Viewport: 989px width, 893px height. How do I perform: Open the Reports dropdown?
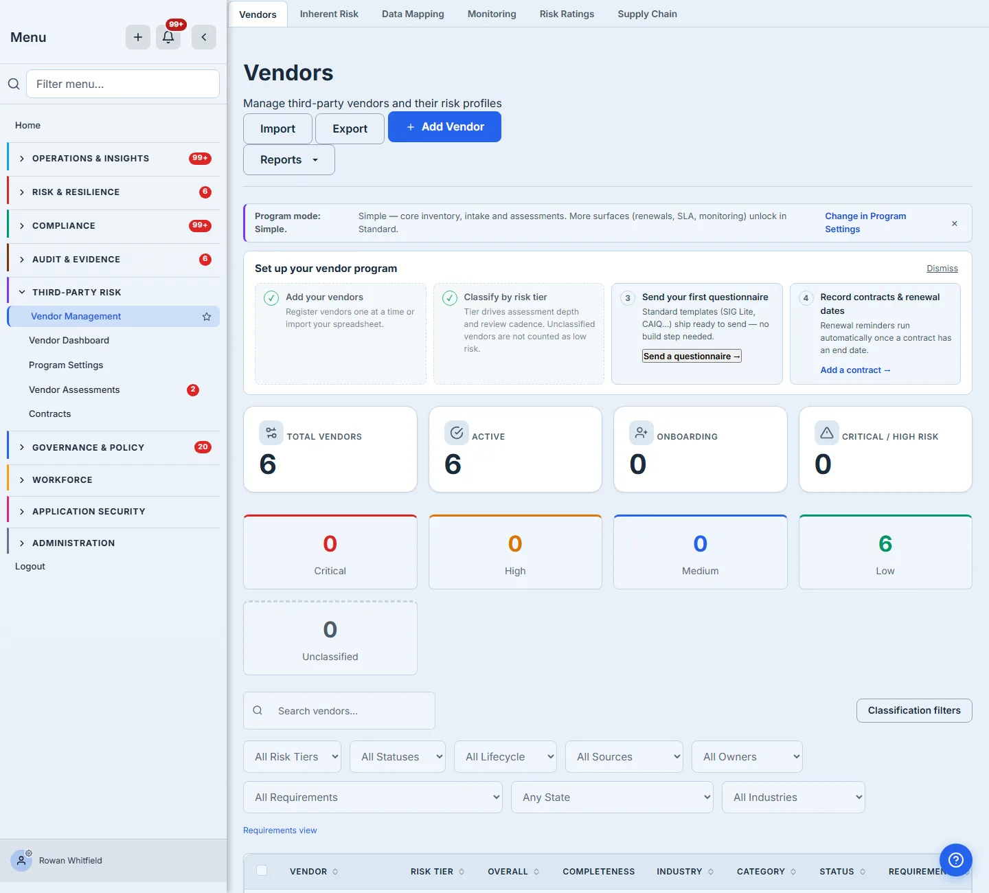[x=289, y=159]
